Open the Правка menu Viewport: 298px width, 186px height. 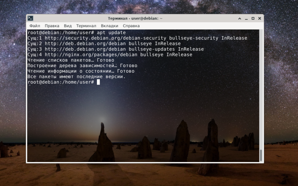52,26
